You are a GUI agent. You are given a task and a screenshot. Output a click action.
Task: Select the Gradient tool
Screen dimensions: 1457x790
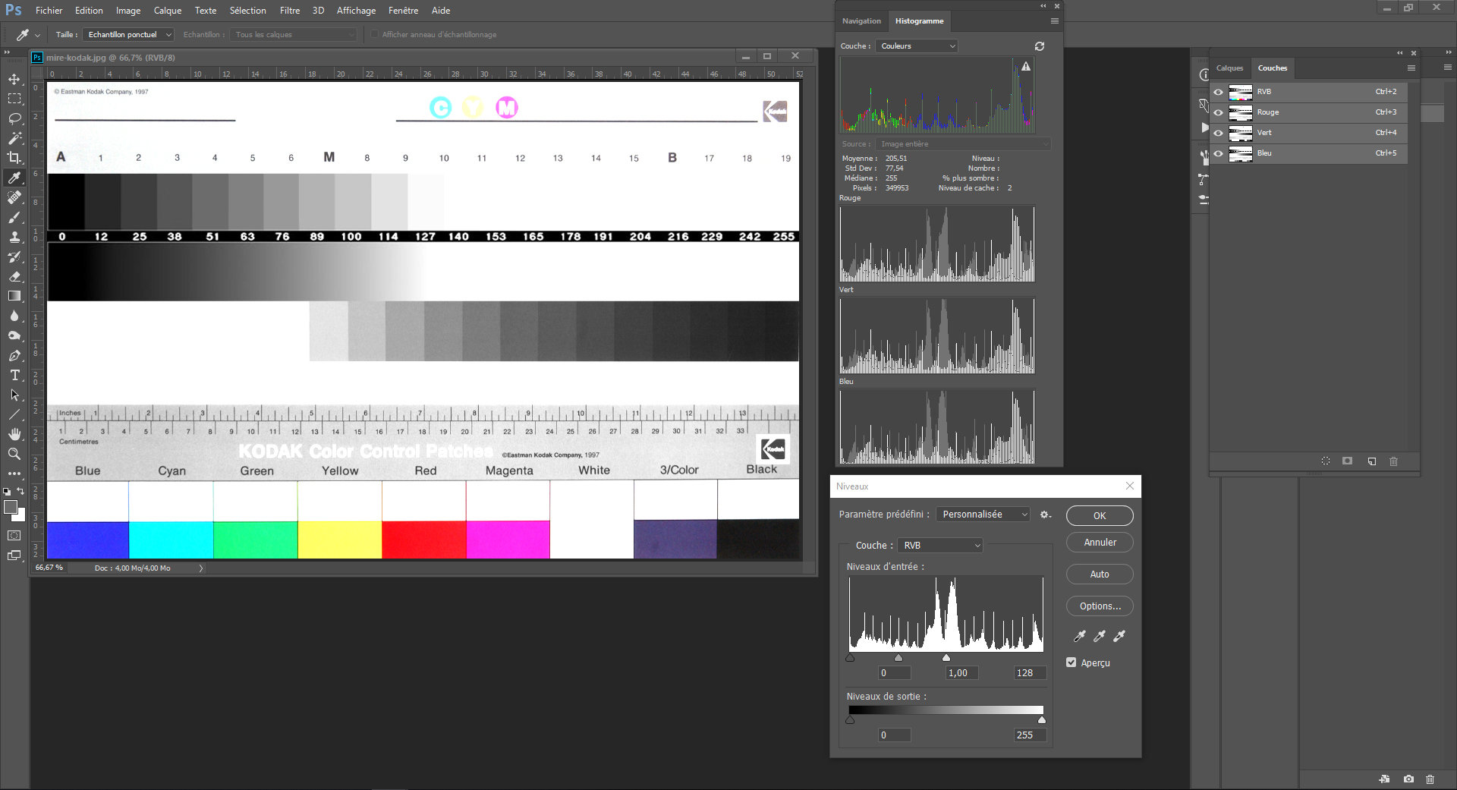(x=14, y=296)
